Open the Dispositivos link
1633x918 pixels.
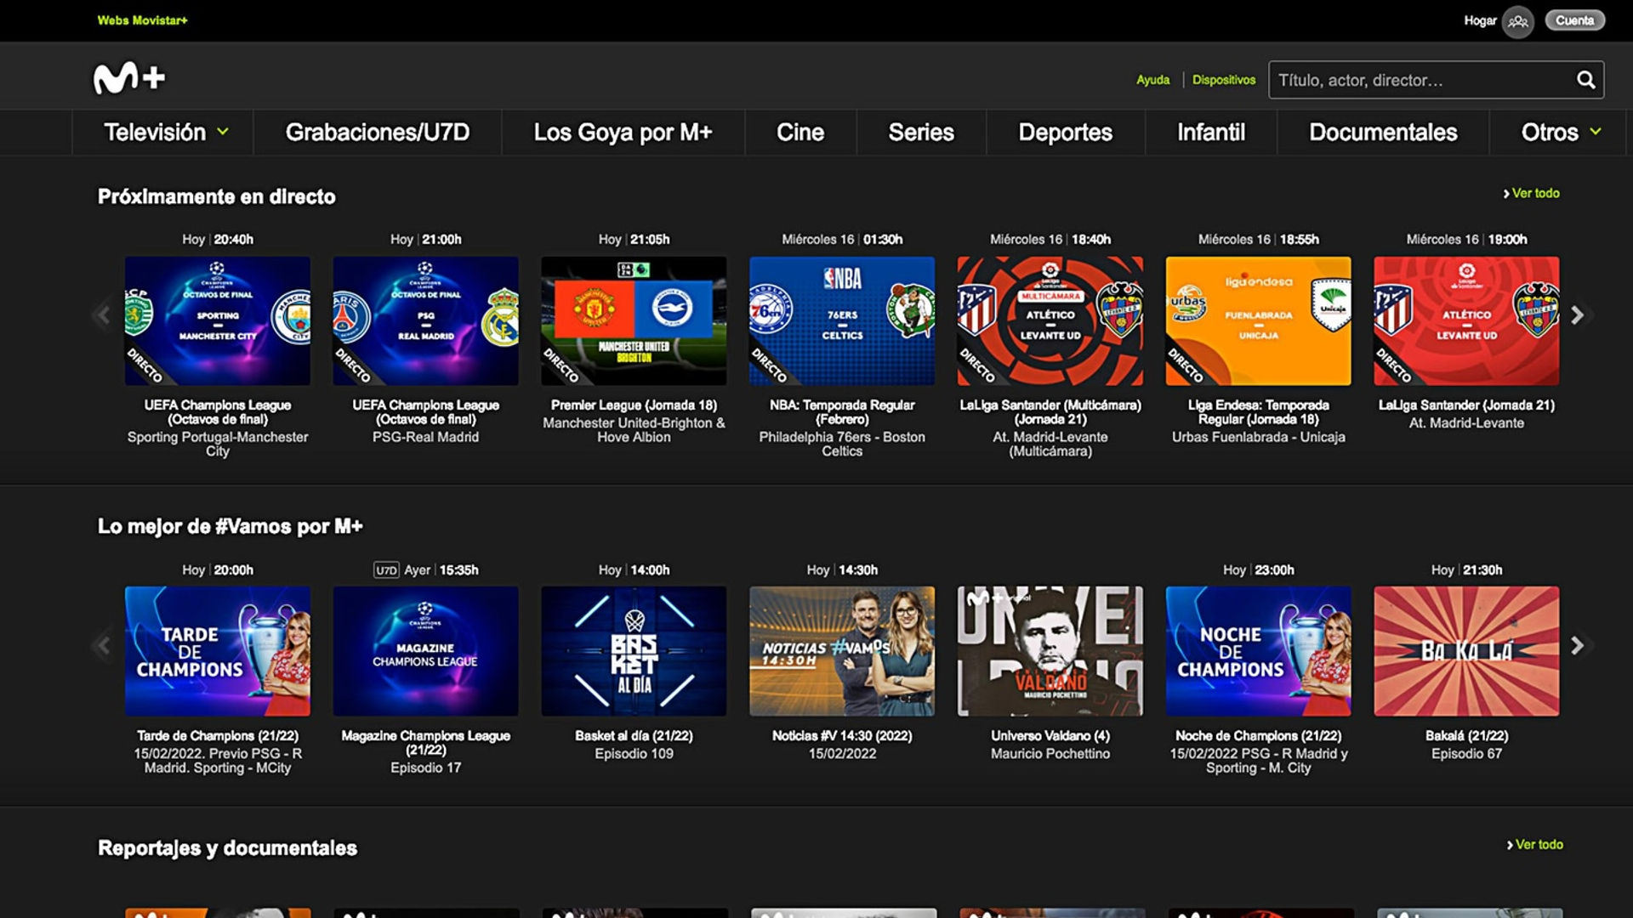point(1224,80)
